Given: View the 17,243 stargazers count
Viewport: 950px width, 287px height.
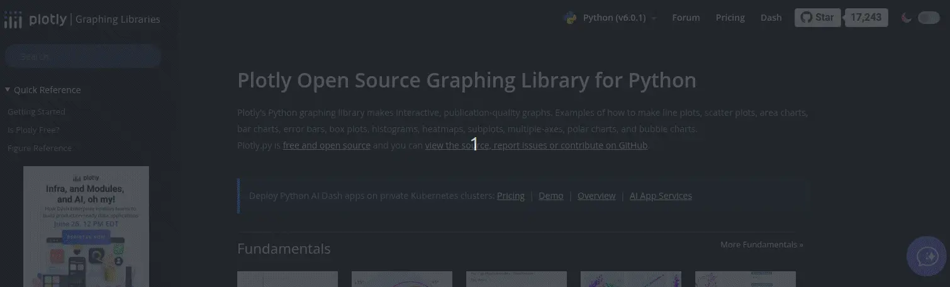Looking at the screenshot, I should click(866, 18).
